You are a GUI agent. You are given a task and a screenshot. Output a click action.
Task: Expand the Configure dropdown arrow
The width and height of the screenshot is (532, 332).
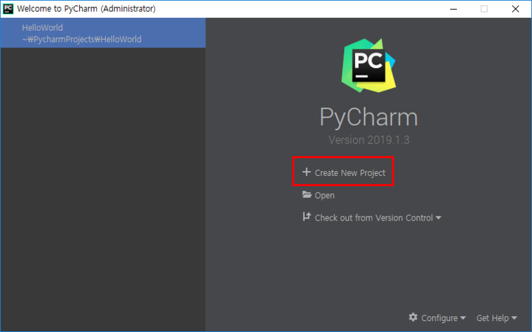(462, 318)
